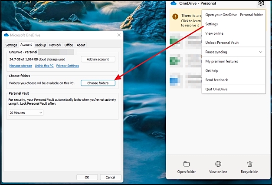Viewport: 272px width, 185px height.
Task: Click the View online globe icon
Action: point(218,164)
